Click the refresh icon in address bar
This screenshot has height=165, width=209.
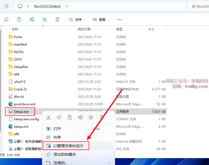(7, 6)
